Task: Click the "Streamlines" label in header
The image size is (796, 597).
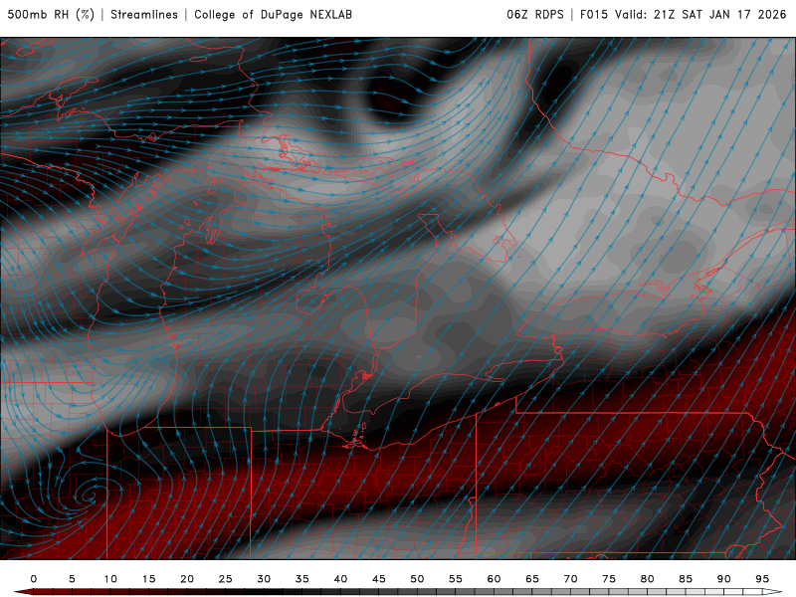Action: [x=144, y=14]
